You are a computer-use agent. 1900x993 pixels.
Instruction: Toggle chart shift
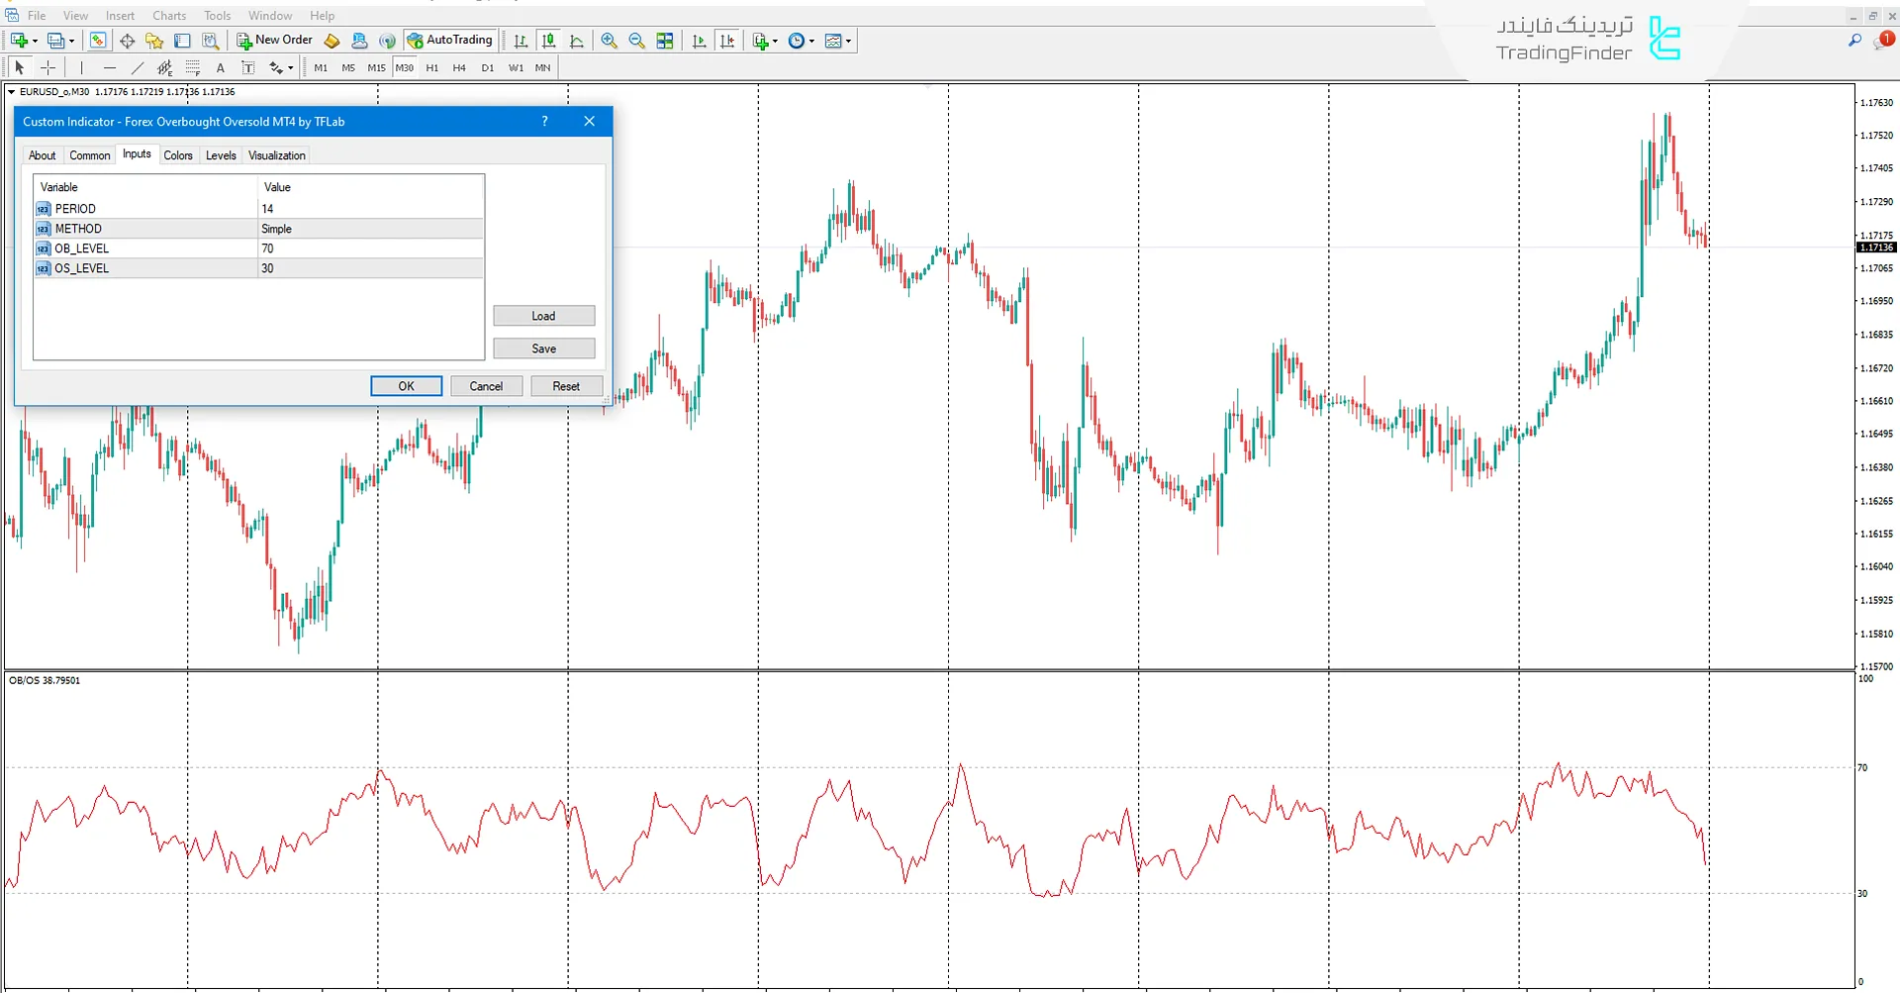click(x=728, y=41)
